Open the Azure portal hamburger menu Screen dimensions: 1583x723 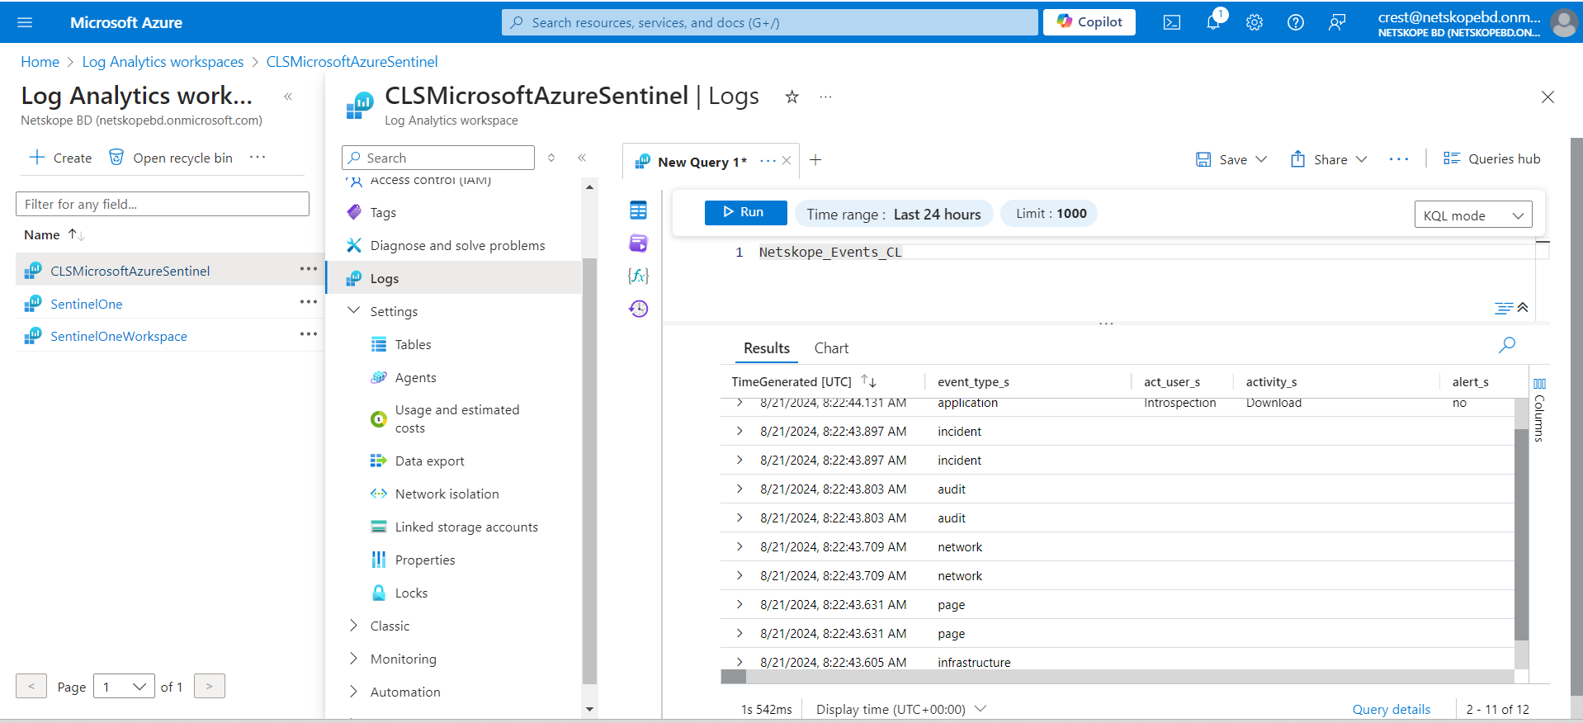[25, 22]
